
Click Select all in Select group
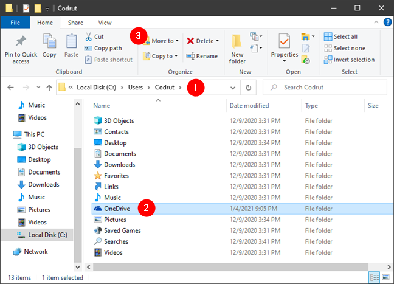tap(340, 36)
